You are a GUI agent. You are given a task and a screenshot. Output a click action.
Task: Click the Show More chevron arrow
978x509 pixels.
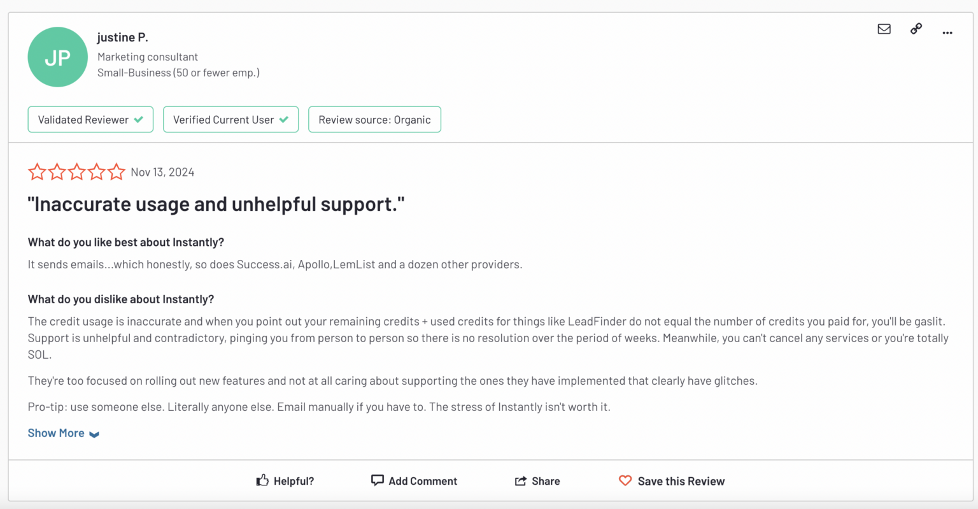point(94,434)
